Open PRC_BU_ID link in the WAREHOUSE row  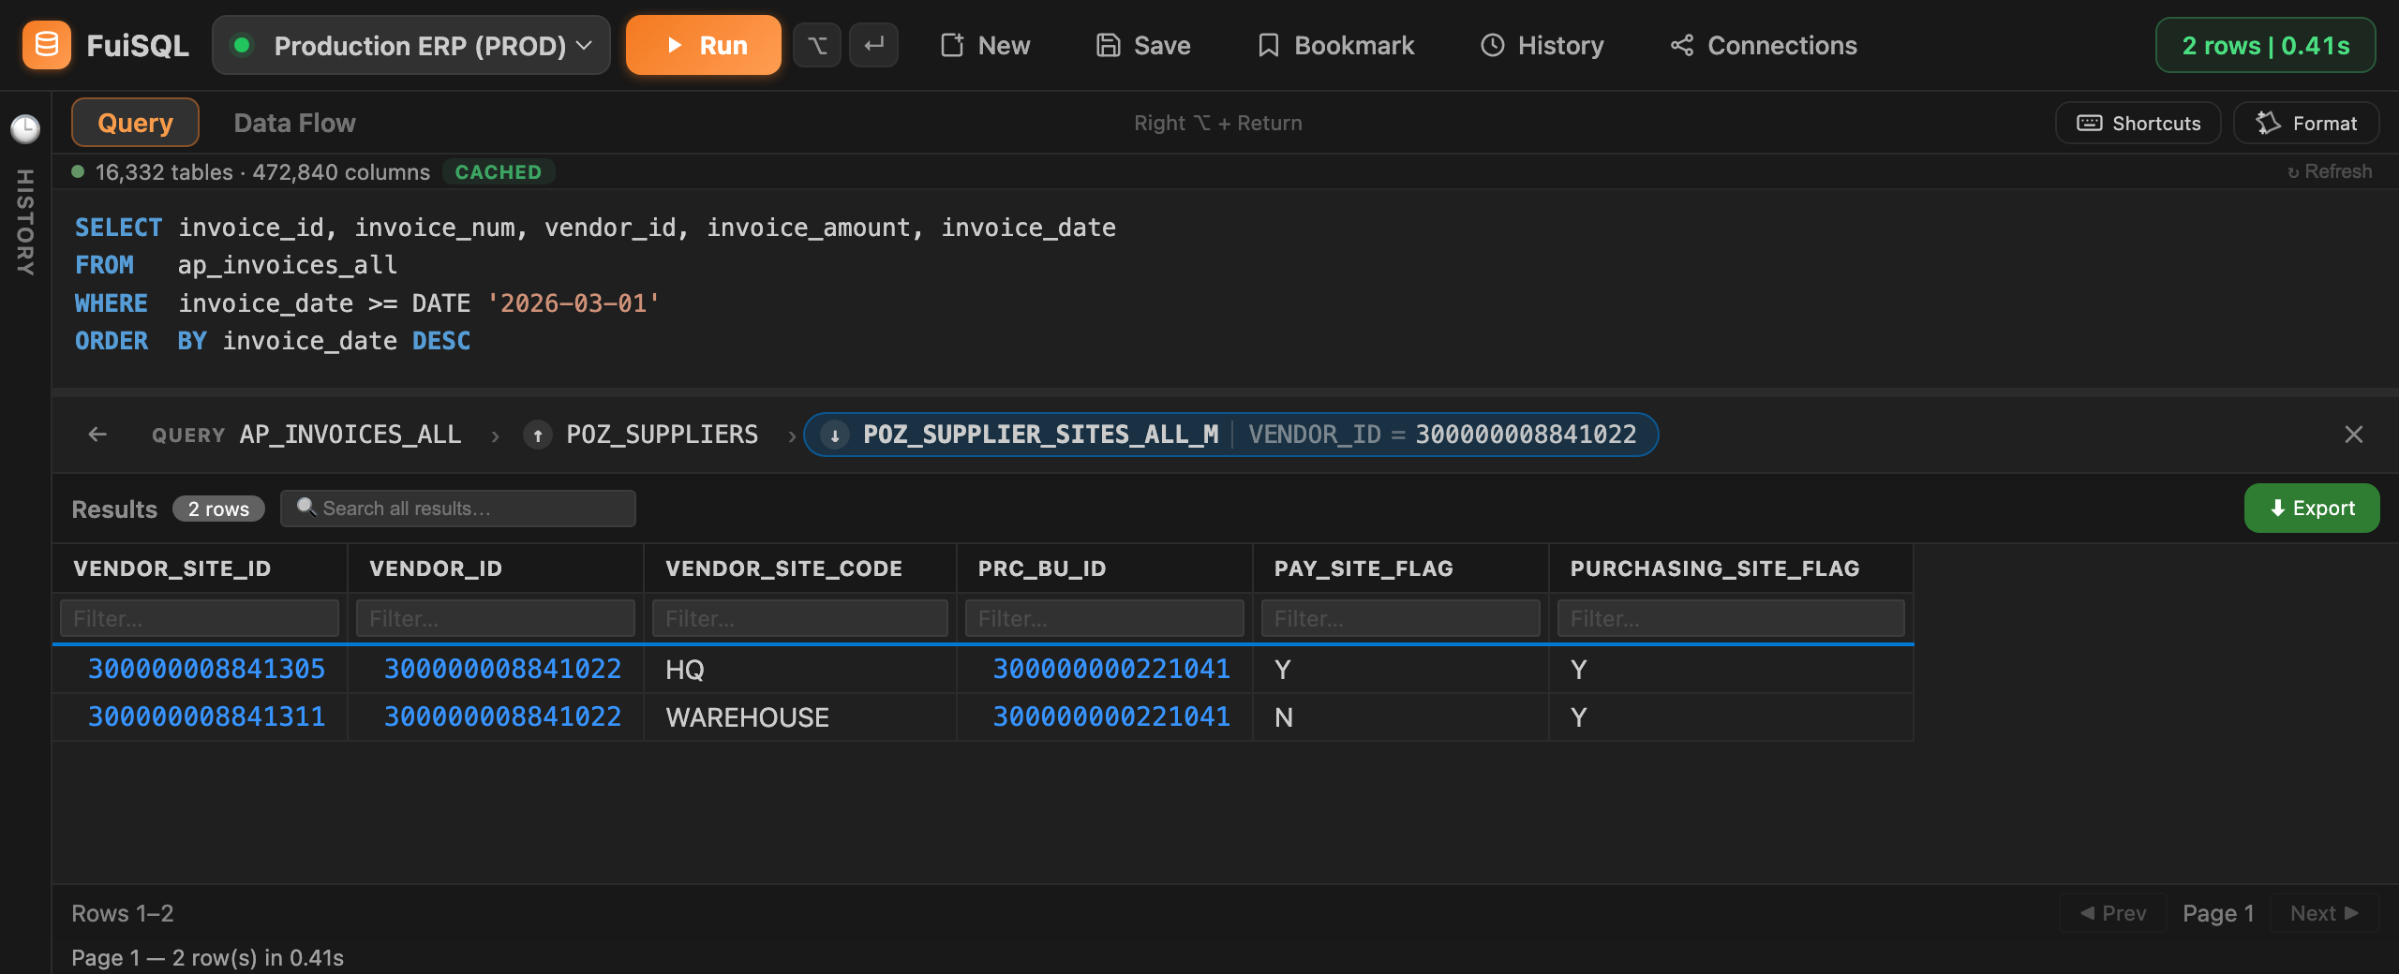(1111, 716)
